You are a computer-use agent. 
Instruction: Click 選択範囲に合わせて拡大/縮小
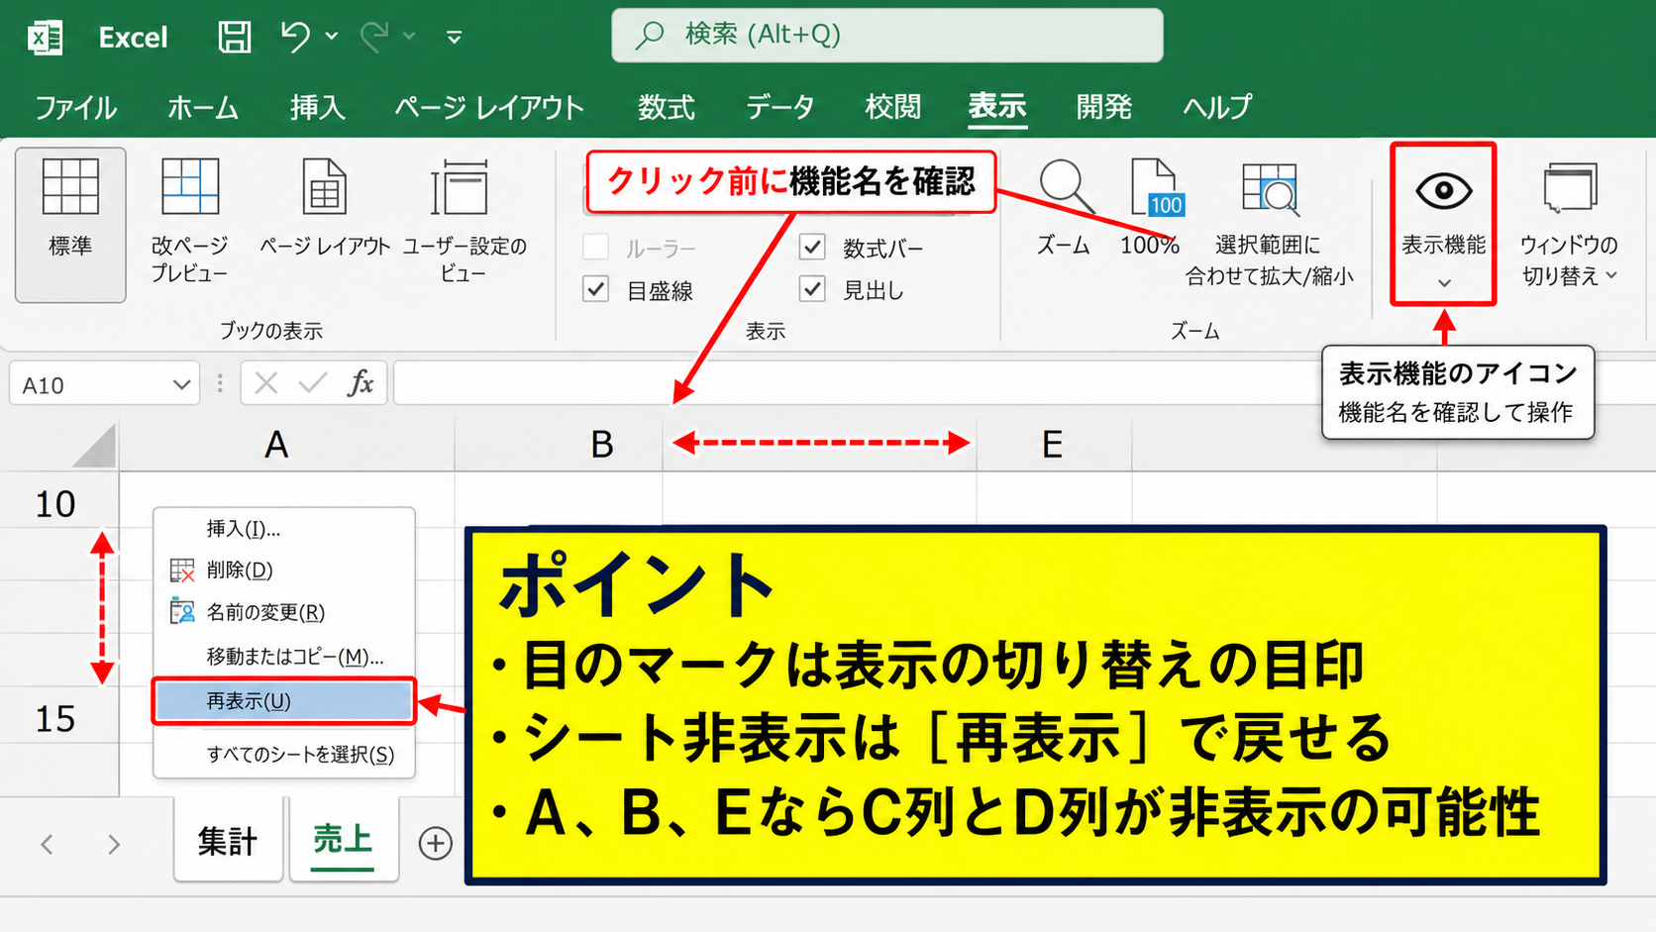click(1270, 222)
